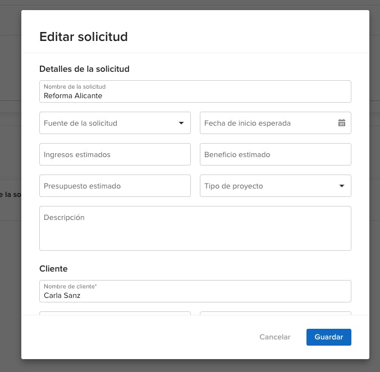
Task: Select the Ingresos estimados input
Action: tap(115, 154)
